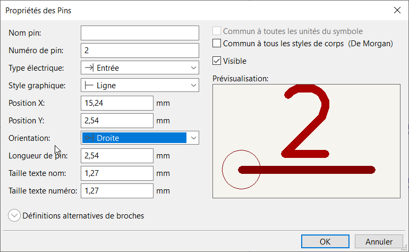Screen dimensions: 409x252
Task: Click the Nom pin text field
Action: click(139, 33)
